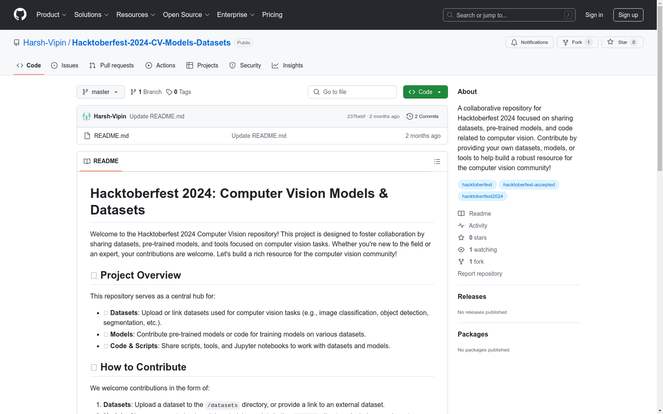Click the file icon beside README.md
663x414 pixels.
tap(87, 136)
